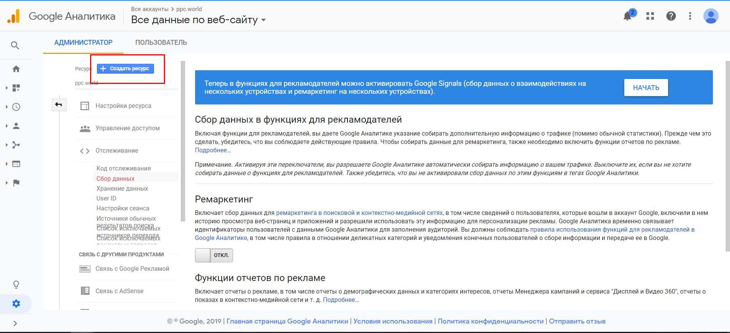This screenshot has height=333, width=730.
Task: Click 'Источники обычных результатов поиска' item
Action: [x=126, y=222]
